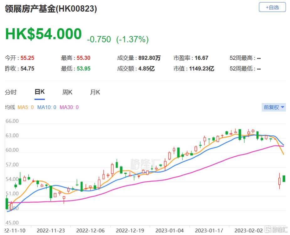
Task: Click the 市盈率 value 16.67
Action: tap(201, 58)
